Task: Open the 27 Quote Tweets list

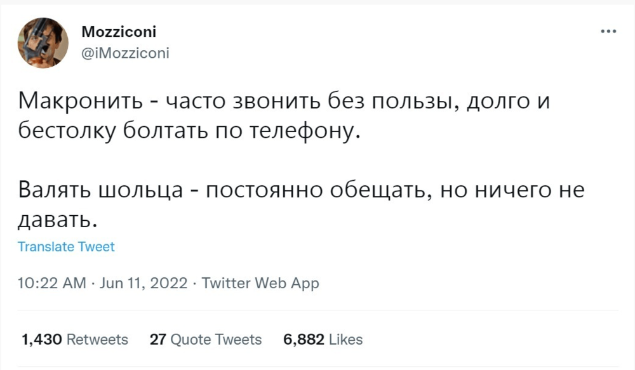Action: 206,340
